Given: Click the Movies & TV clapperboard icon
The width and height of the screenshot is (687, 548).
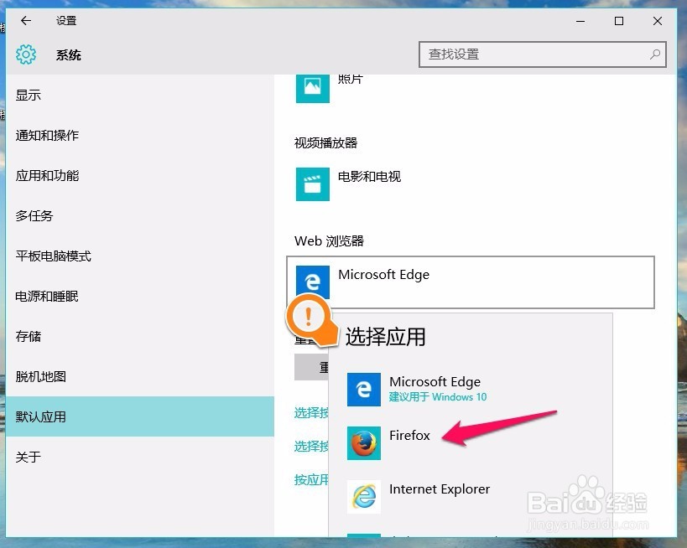Looking at the screenshot, I should (x=312, y=184).
